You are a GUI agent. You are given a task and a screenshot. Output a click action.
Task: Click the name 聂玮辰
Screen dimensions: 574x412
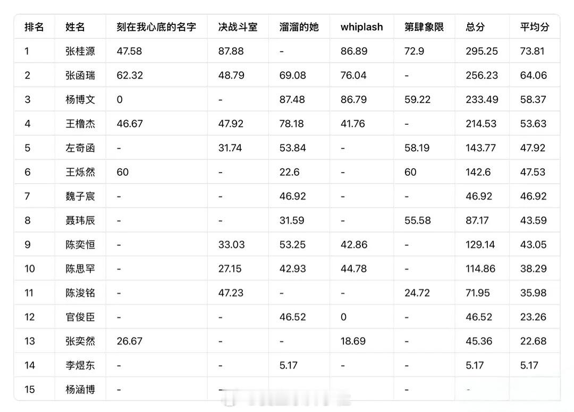(x=80, y=220)
